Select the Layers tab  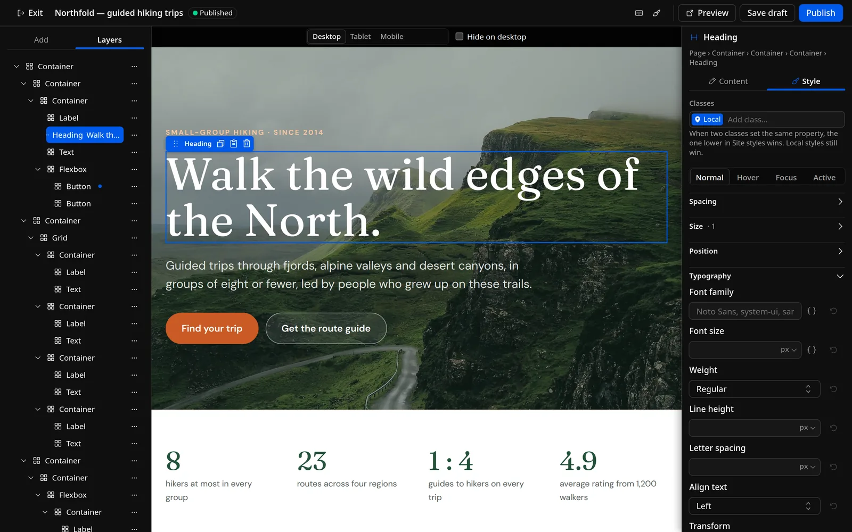[x=110, y=40]
